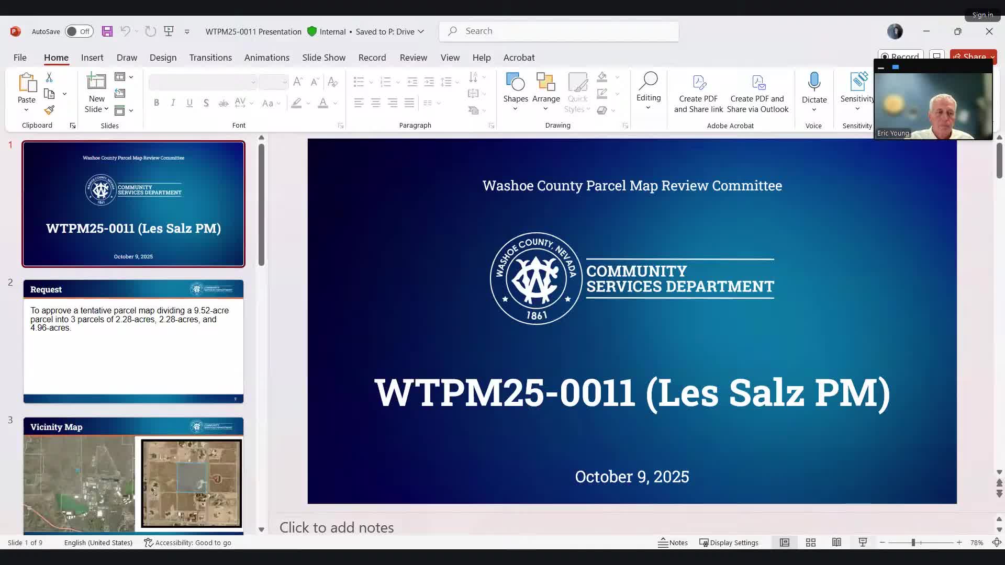Viewport: 1005px width, 565px height.
Task: Open the Dictate microphone tool
Action: pos(814,83)
